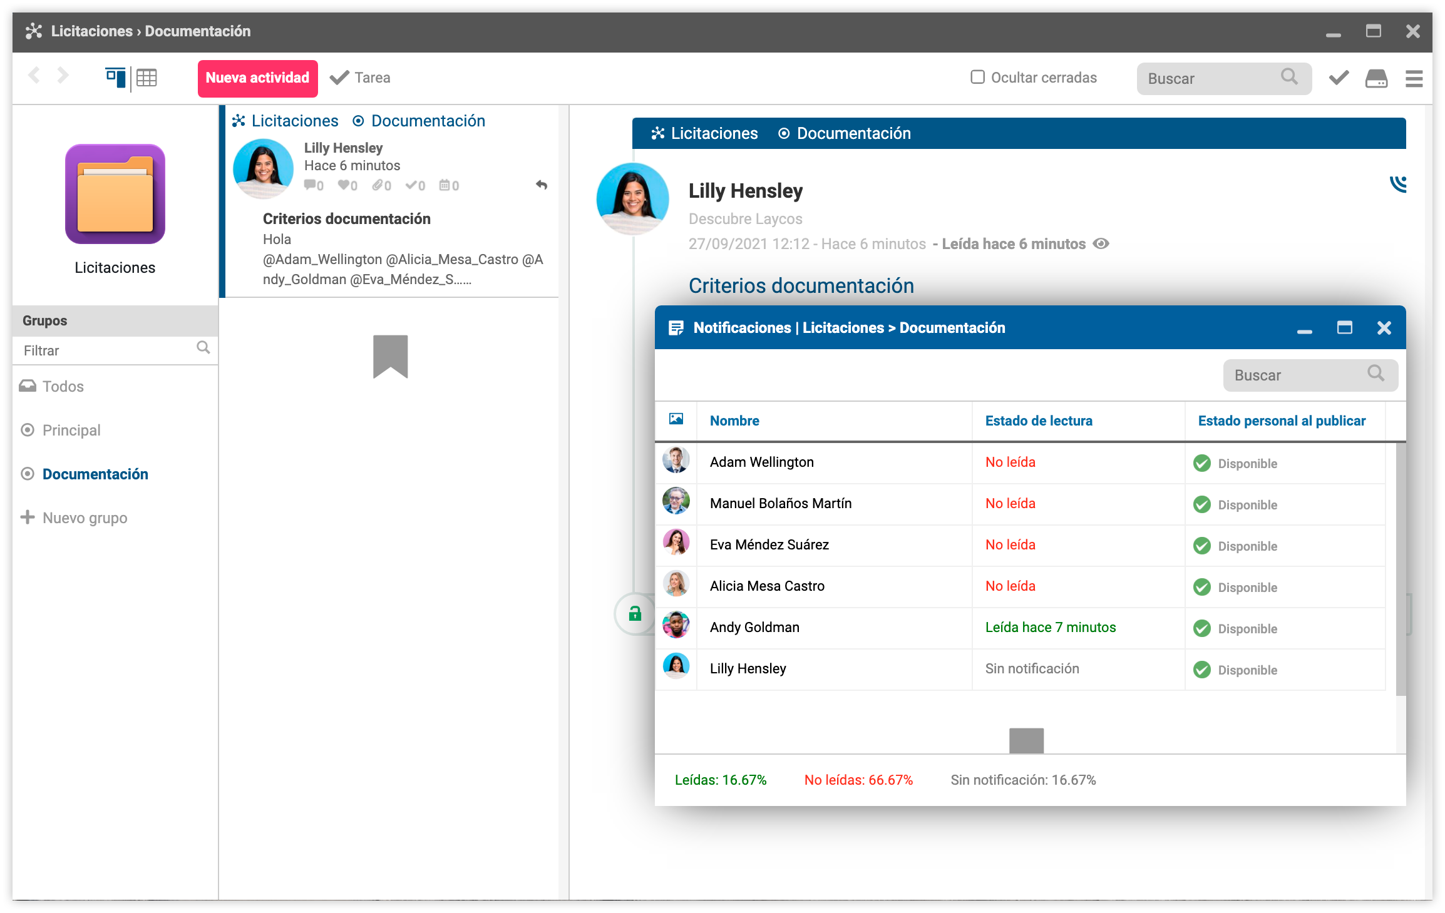Click the Criterios documentación title
The height and width of the screenshot is (913, 1445).
tap(801, 285)
